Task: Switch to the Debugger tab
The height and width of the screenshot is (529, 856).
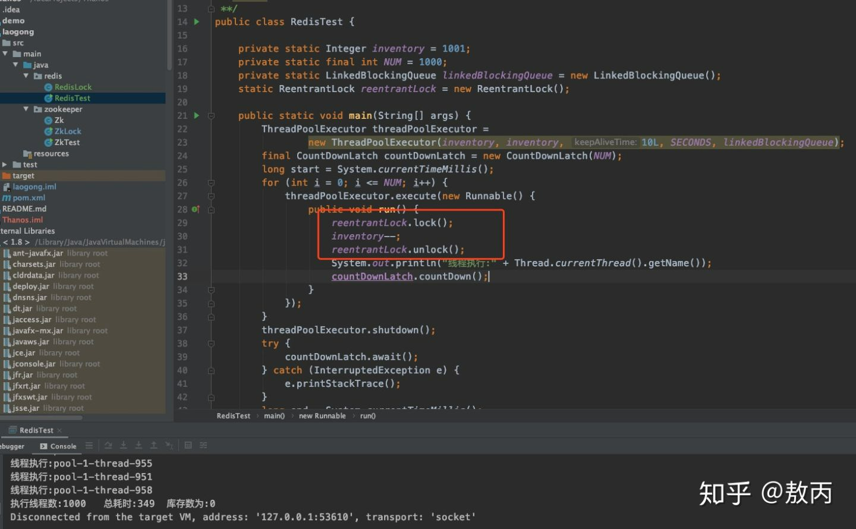Action: (x=12, y=446)
